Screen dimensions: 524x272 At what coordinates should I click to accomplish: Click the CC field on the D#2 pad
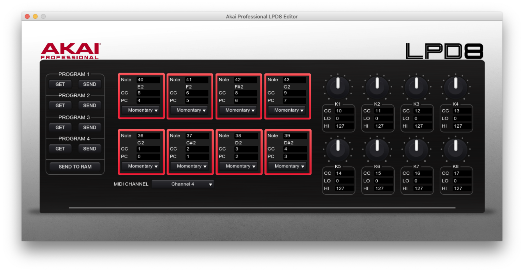tap(295, 149)
